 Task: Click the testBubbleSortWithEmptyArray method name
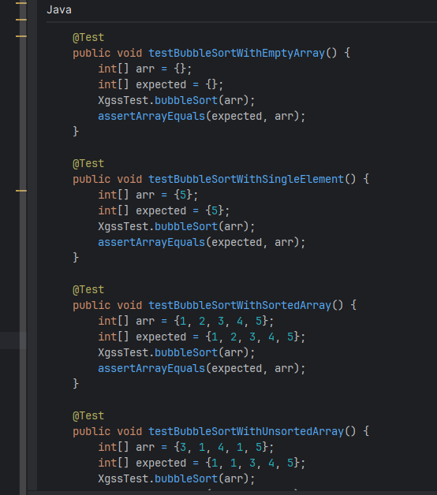pos(237,53)
